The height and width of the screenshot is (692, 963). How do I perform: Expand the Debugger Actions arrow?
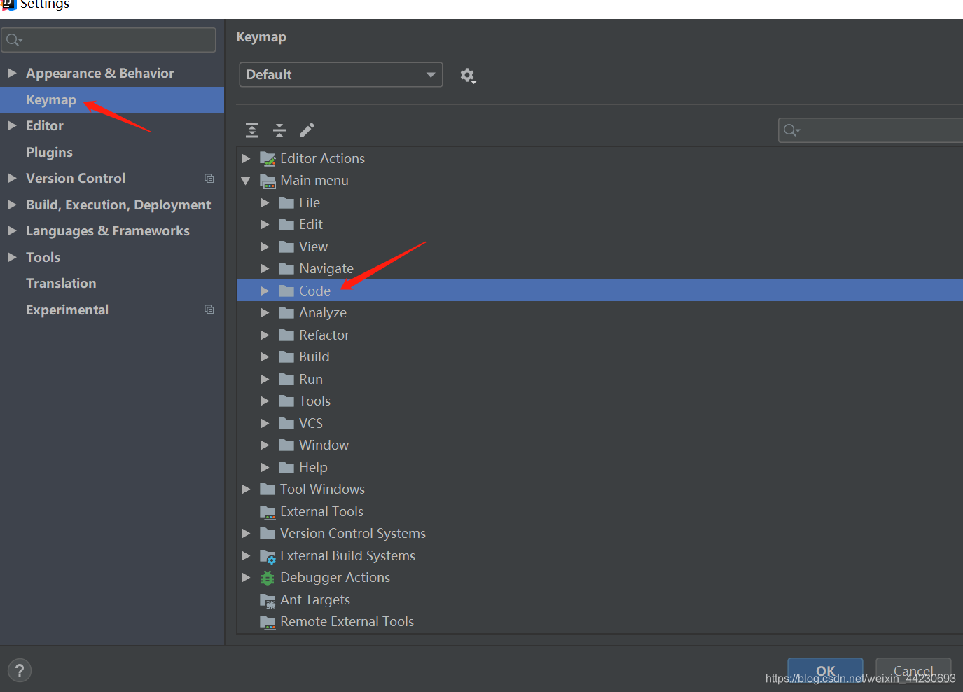pos(245,578)
